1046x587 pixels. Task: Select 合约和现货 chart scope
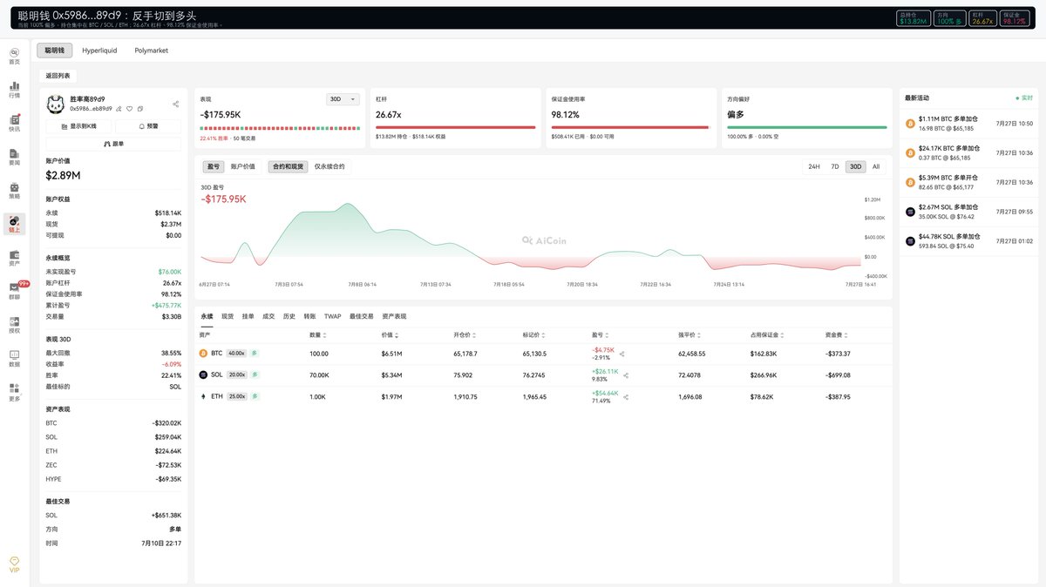288,166
